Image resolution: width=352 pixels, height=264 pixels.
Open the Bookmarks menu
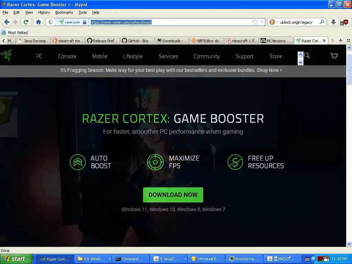[x=64, y=12]
